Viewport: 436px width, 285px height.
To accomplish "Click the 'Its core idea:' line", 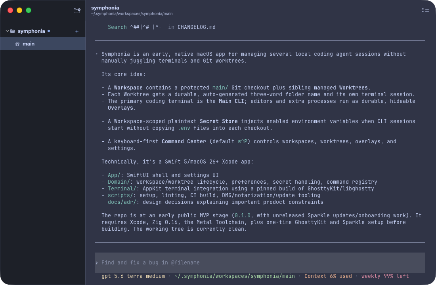I will pos(123,74).
